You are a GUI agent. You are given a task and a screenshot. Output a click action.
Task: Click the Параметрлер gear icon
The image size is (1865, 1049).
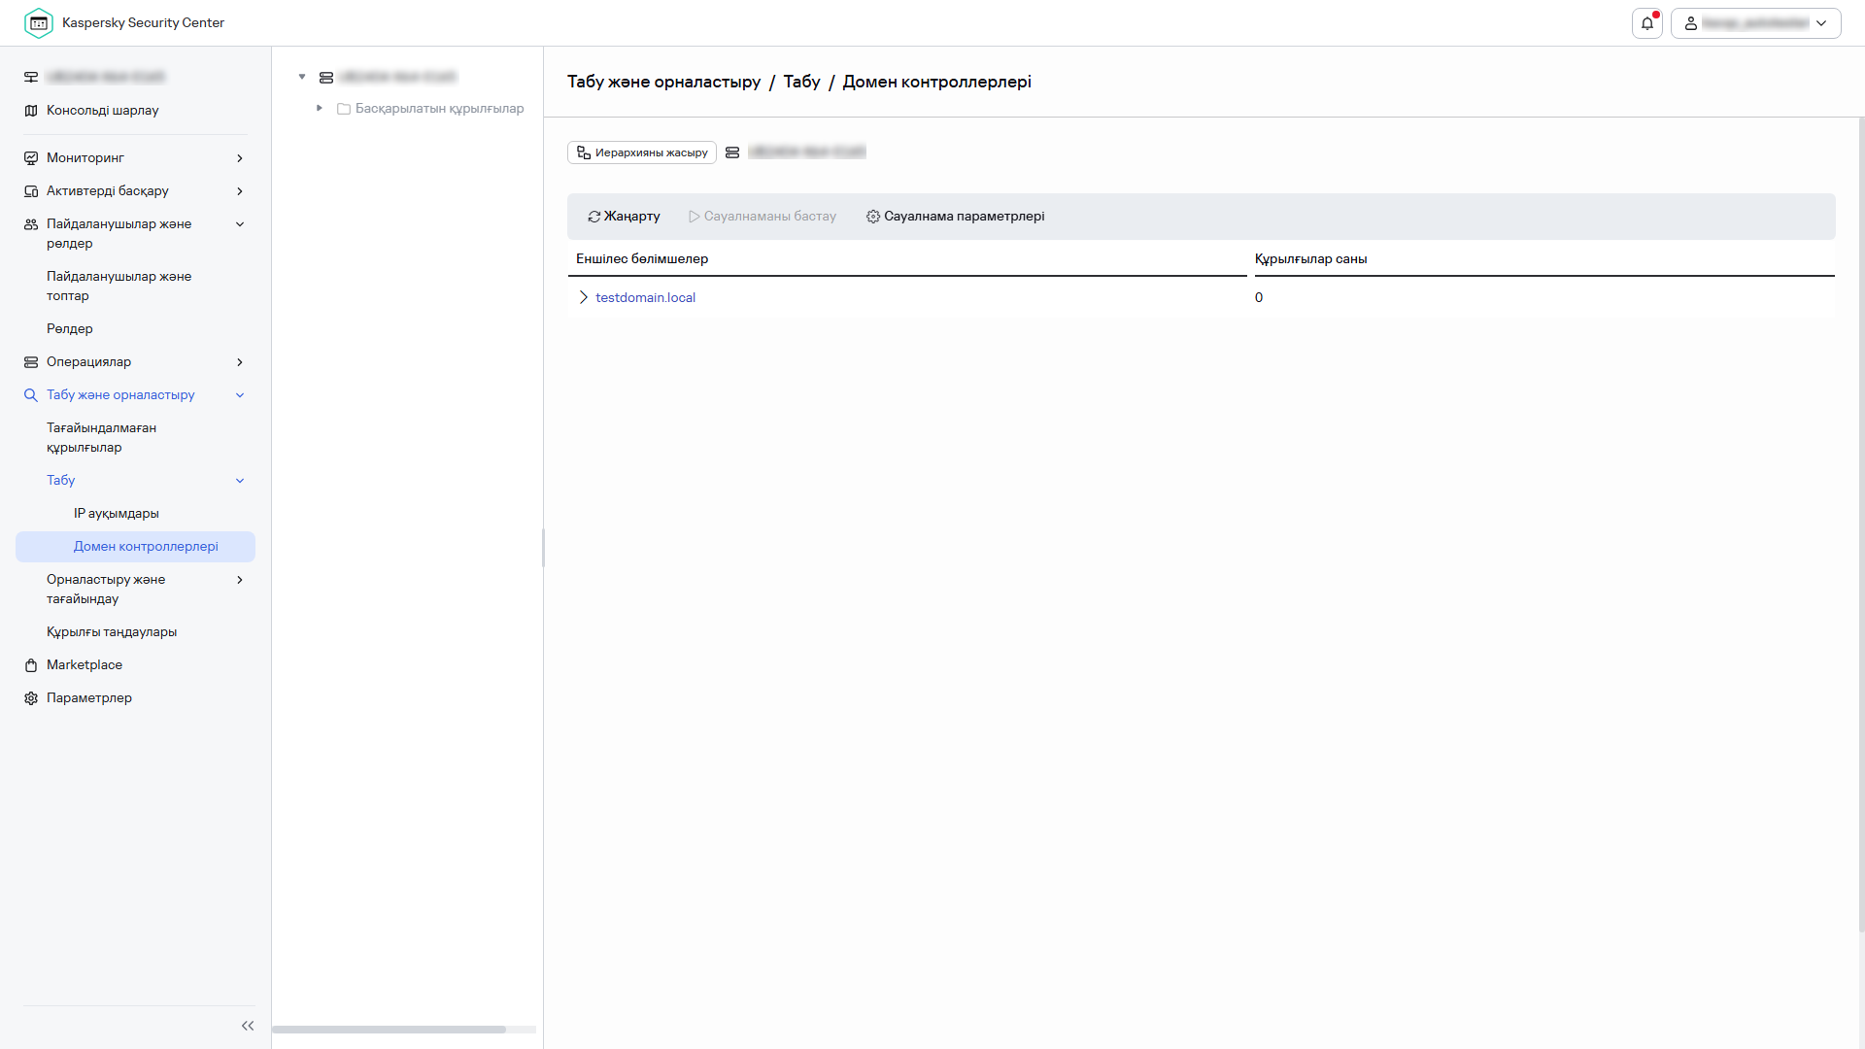[31, 698]
